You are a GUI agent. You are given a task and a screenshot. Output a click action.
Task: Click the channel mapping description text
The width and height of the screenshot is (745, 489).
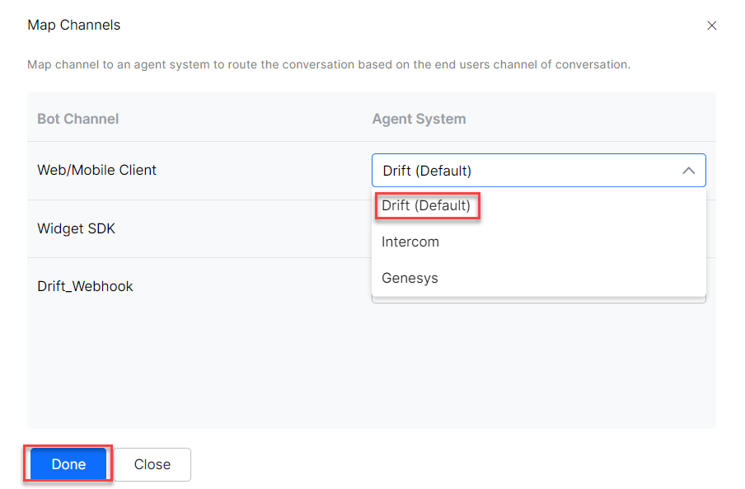coord(328,64)
